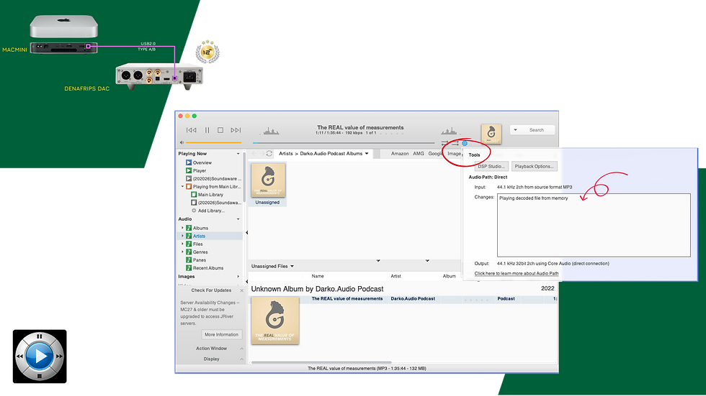Image resolution: width=706 pixels, height=396 pixels.
Task: Open the DSP Studio button
Action: coord(491,167)
